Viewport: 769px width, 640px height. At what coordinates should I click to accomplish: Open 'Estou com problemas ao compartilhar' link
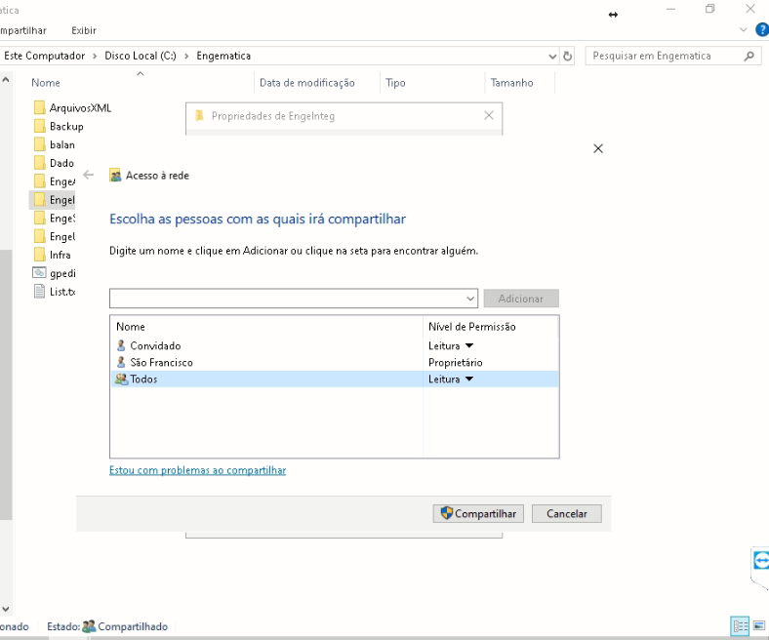[x=197, y=470]
